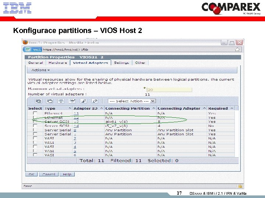Select the VASI adapter 5 checkbox
Screen dimensions: 265x198
35,151
